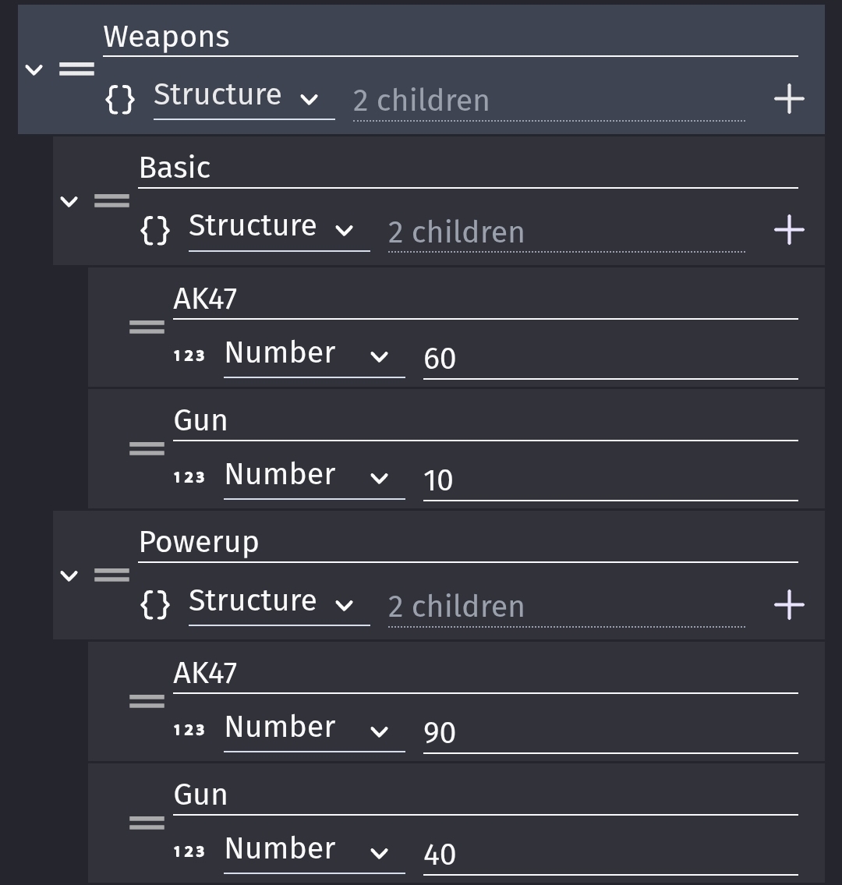842x885 pixels.
Task: Click drag handle of Powerup Gun row
Action: [x=147, y=823]
